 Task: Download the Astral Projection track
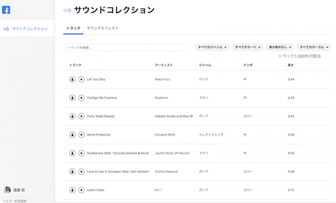coord(72,135)
